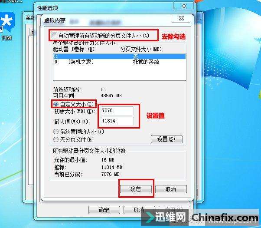The height and width of the screenshot is (228, 261).
Task: Click 确定 in 性能选项 window
Action: (104, 210)
